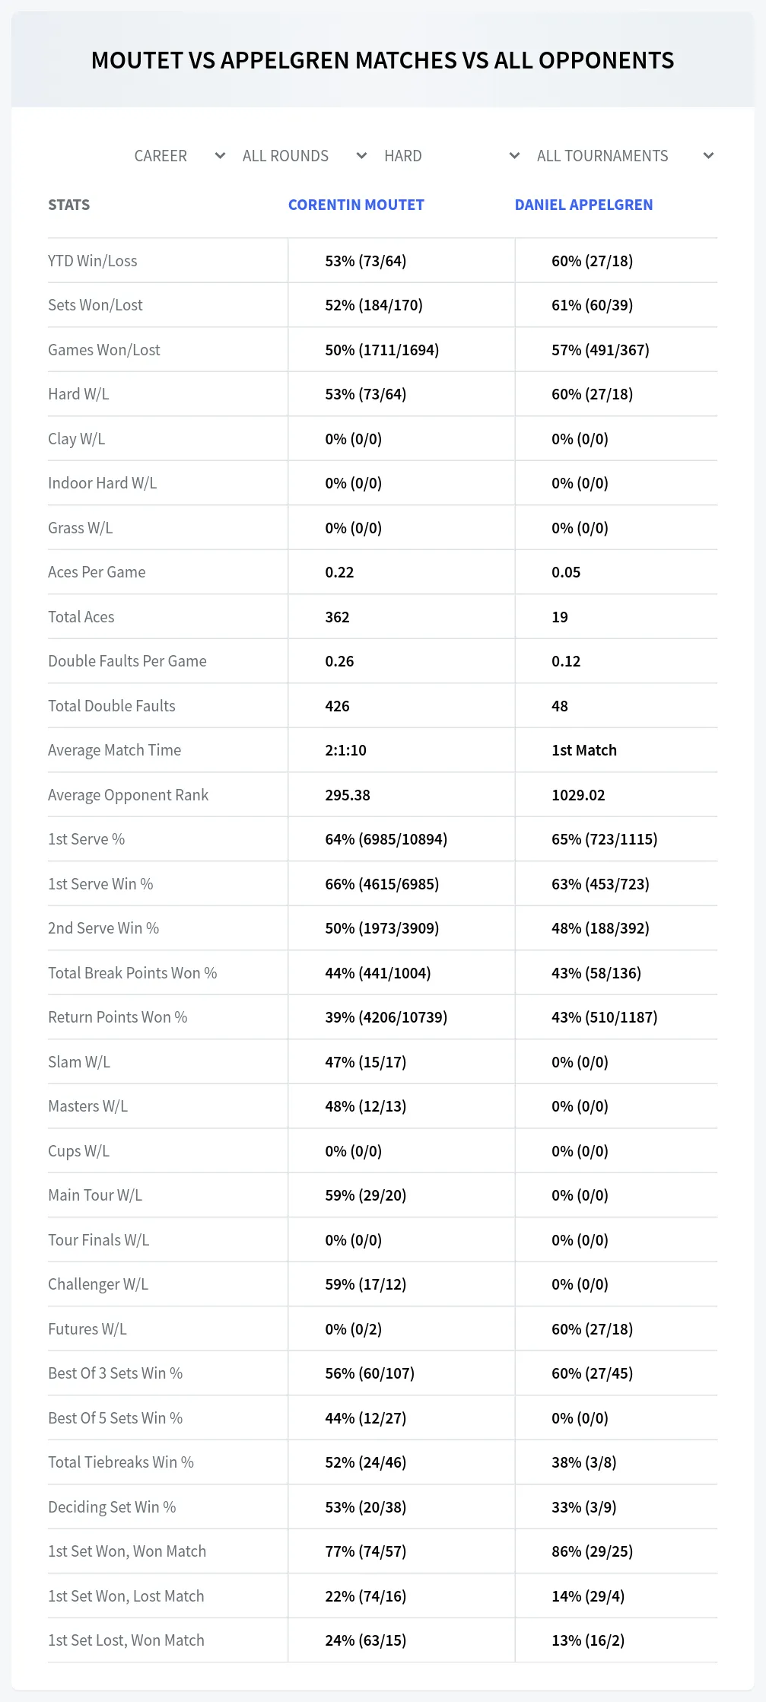Viewport: 766px width, 1702px height.
Task: Expand the ALL ROUNDS dropdown
Action: click(x=304, y=156)
